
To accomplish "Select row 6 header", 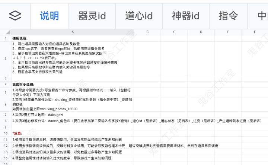I will click(6, 104).
